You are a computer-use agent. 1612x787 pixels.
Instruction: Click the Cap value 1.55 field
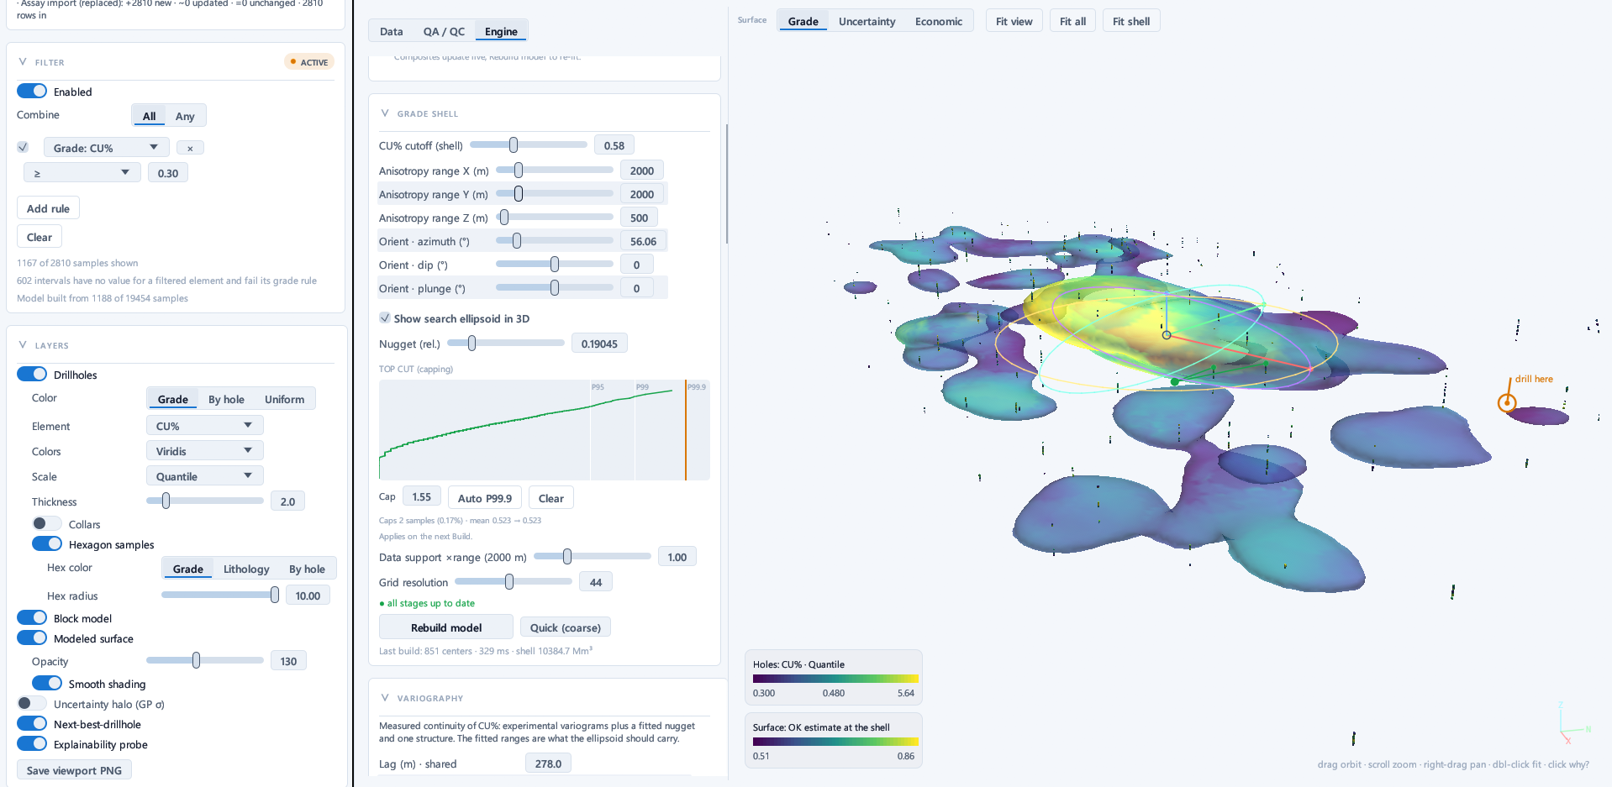pyautogui.click(x=422, y=497)
